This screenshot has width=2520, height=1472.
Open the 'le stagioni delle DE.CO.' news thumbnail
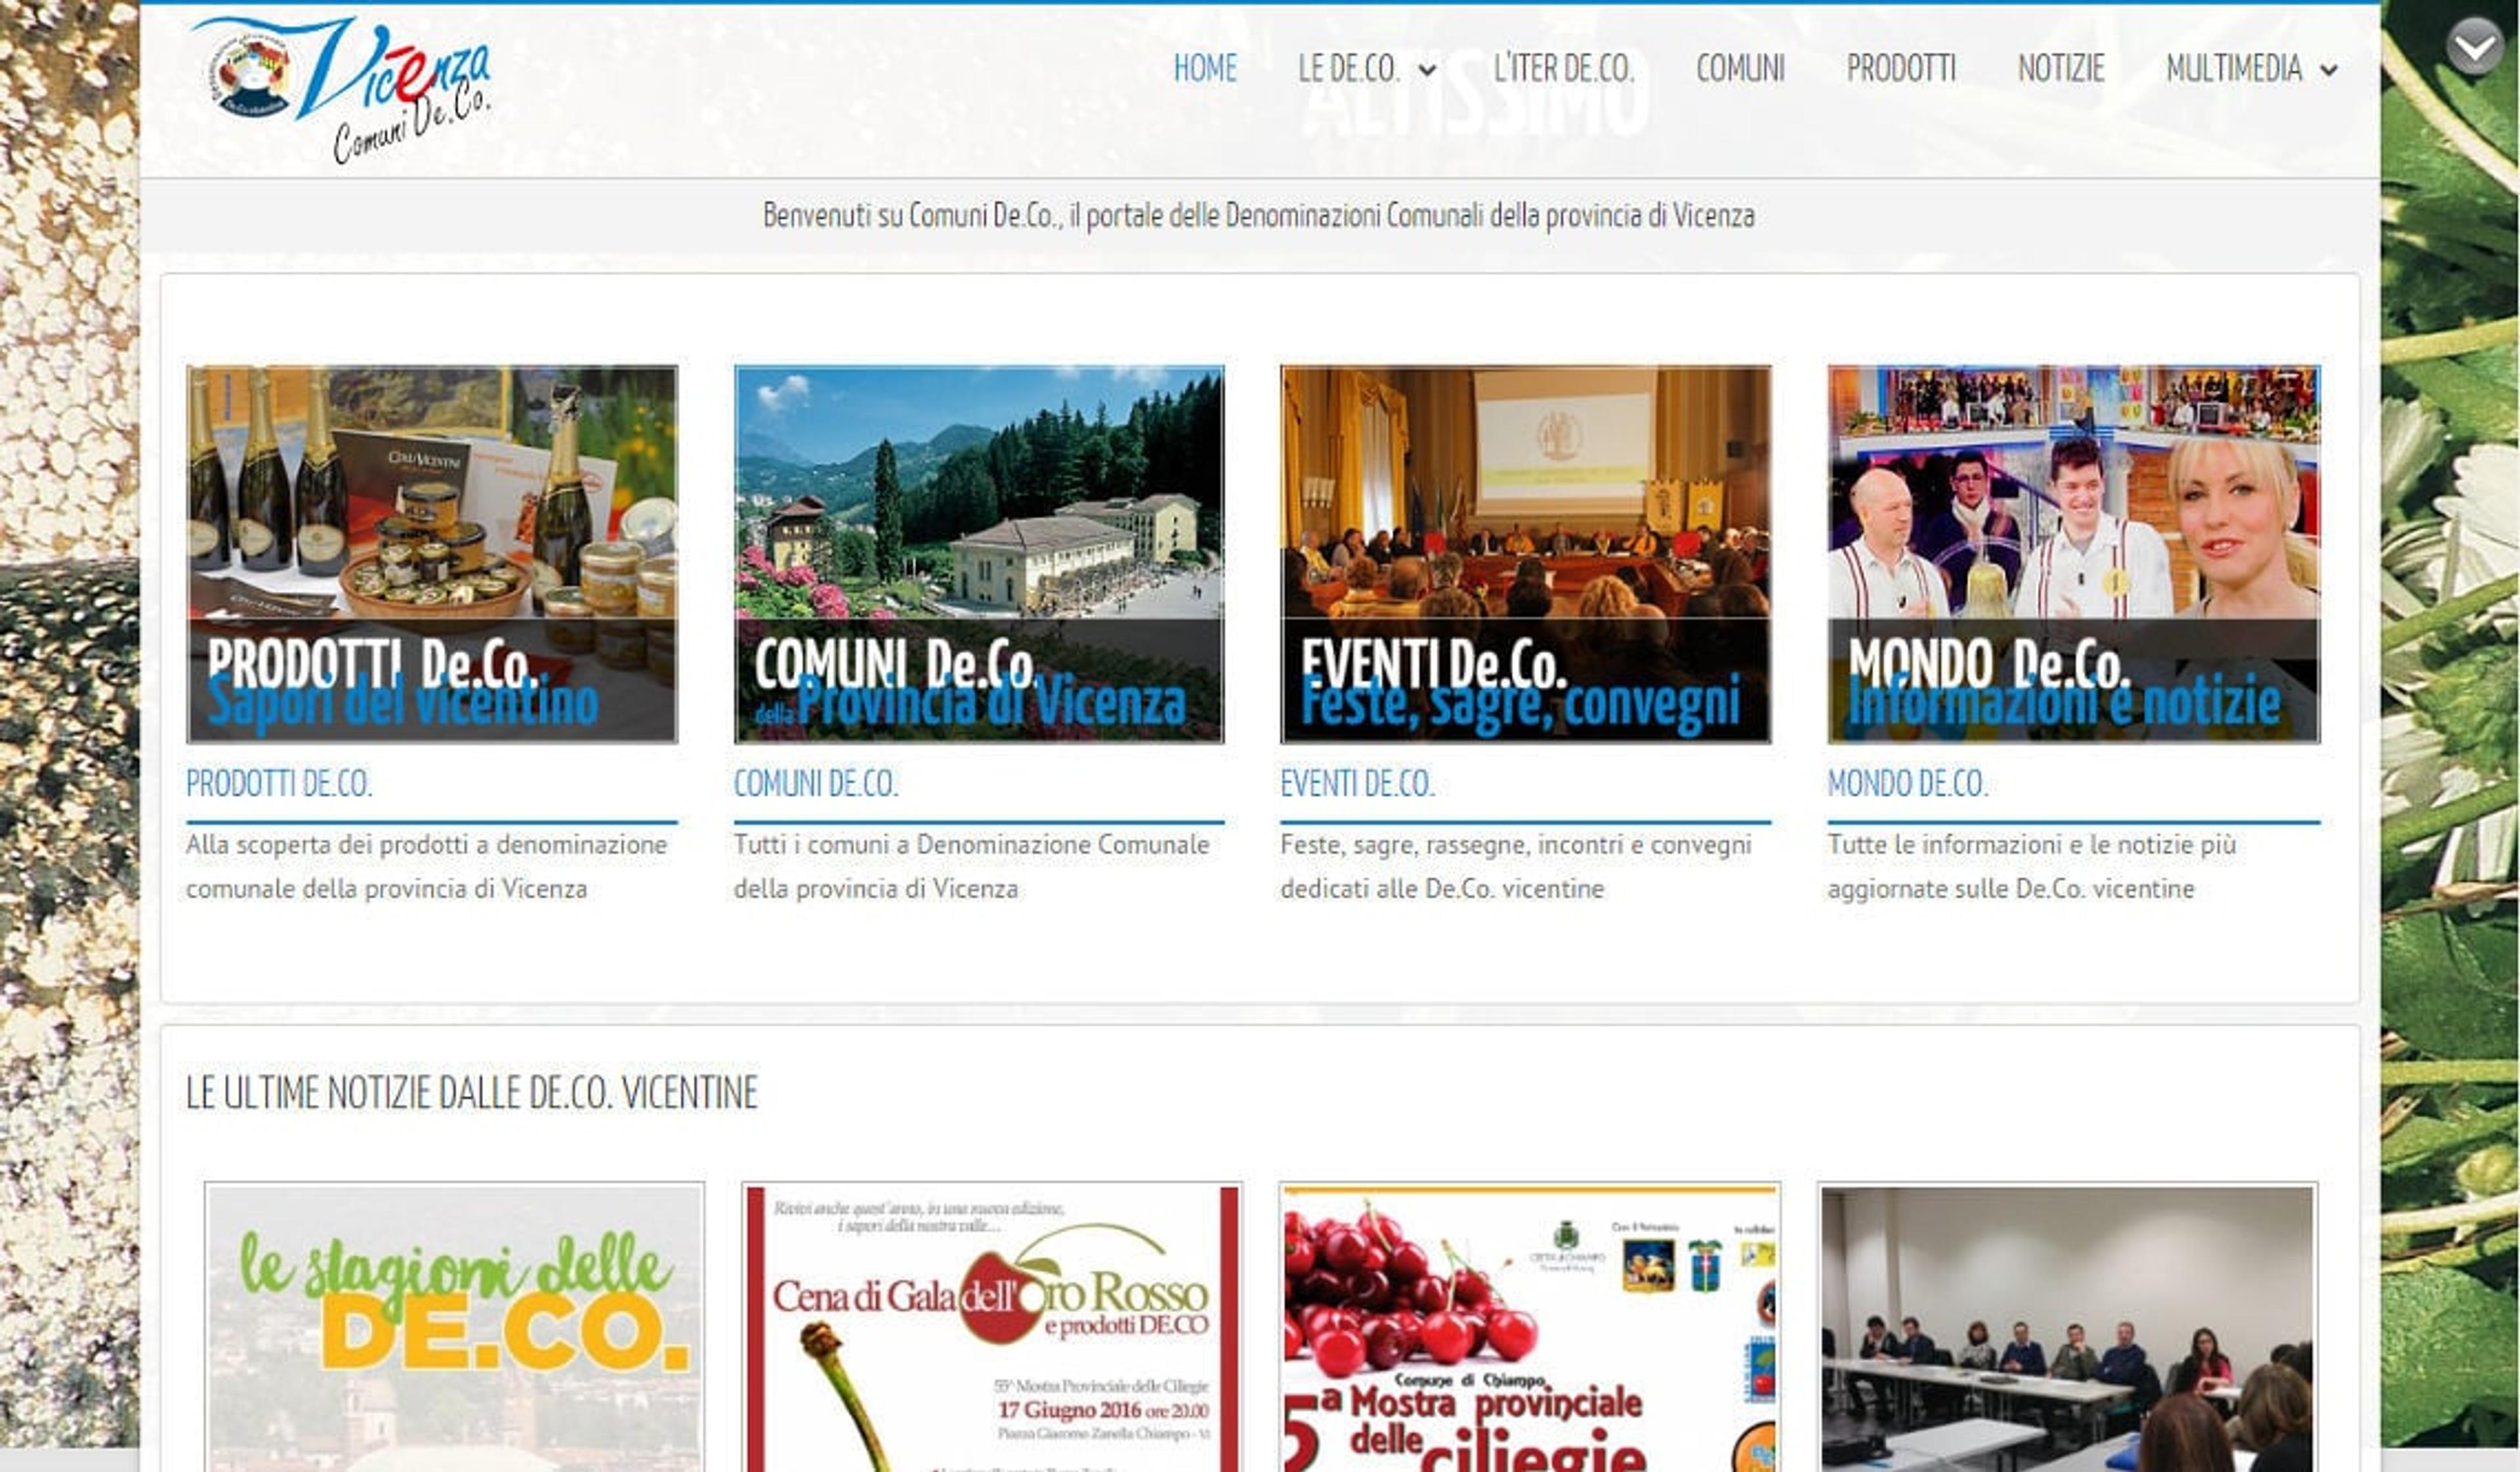pyautogui.click(x=454, y=1327)
